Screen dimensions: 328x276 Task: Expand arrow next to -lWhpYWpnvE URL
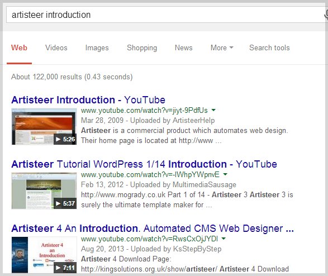pos(225,174)
